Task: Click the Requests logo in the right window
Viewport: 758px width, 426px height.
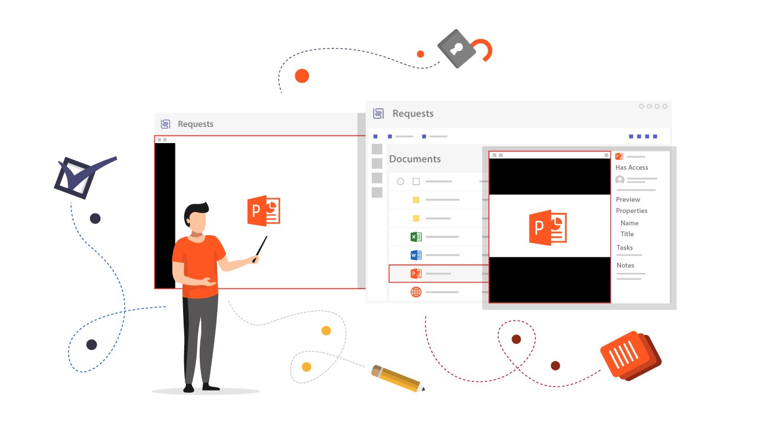Action: pyautogui.click(x=378, y=114)
